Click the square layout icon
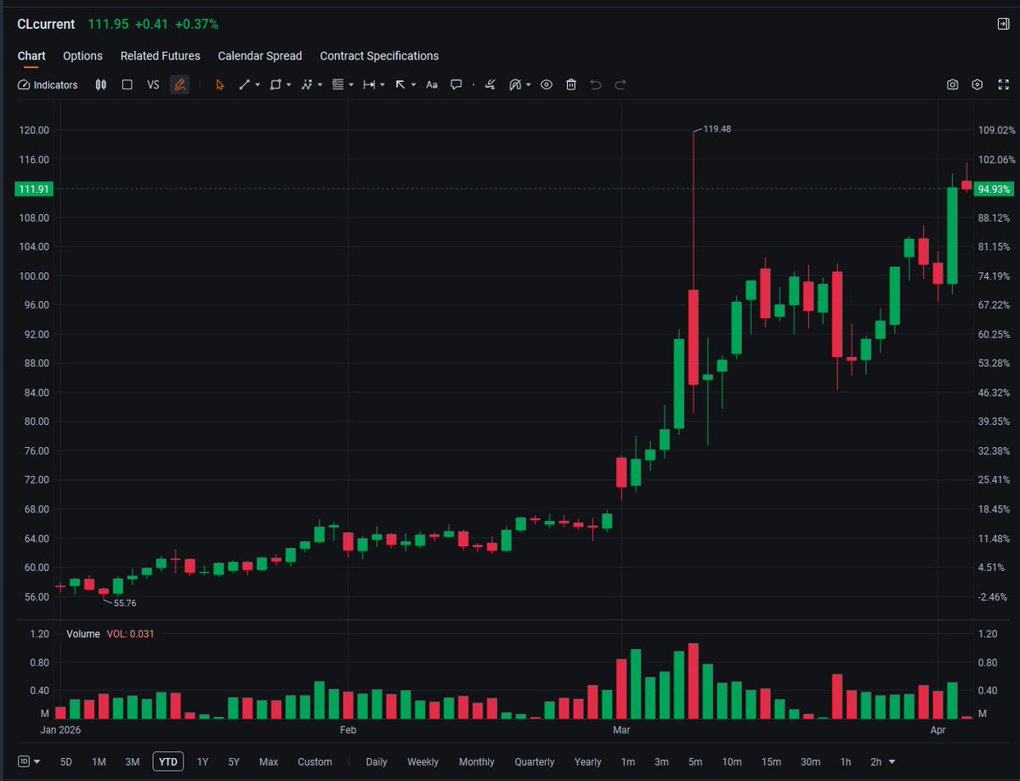The width and height of the screenshot is (1020, 781). [x=127, y=85]
